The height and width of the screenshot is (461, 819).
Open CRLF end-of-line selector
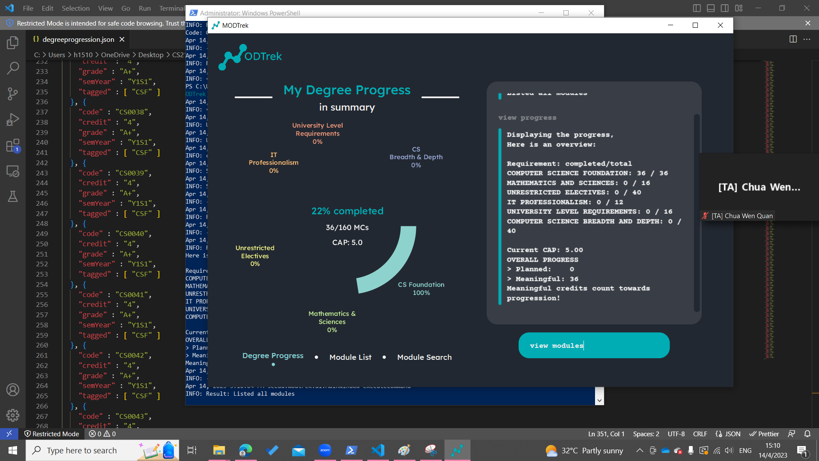click(700, 434)
